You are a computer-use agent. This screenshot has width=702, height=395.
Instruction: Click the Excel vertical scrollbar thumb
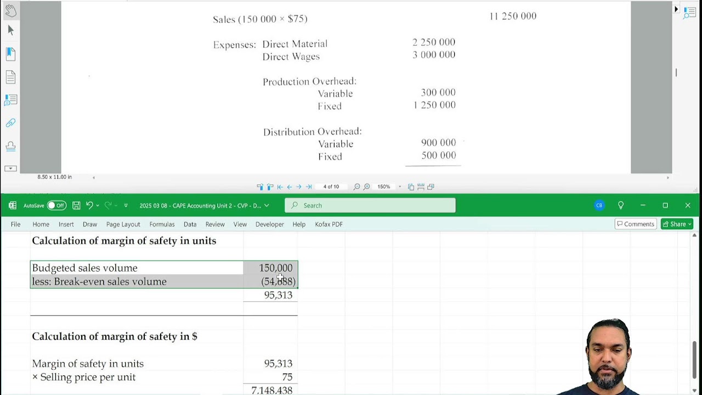point(694,361)
